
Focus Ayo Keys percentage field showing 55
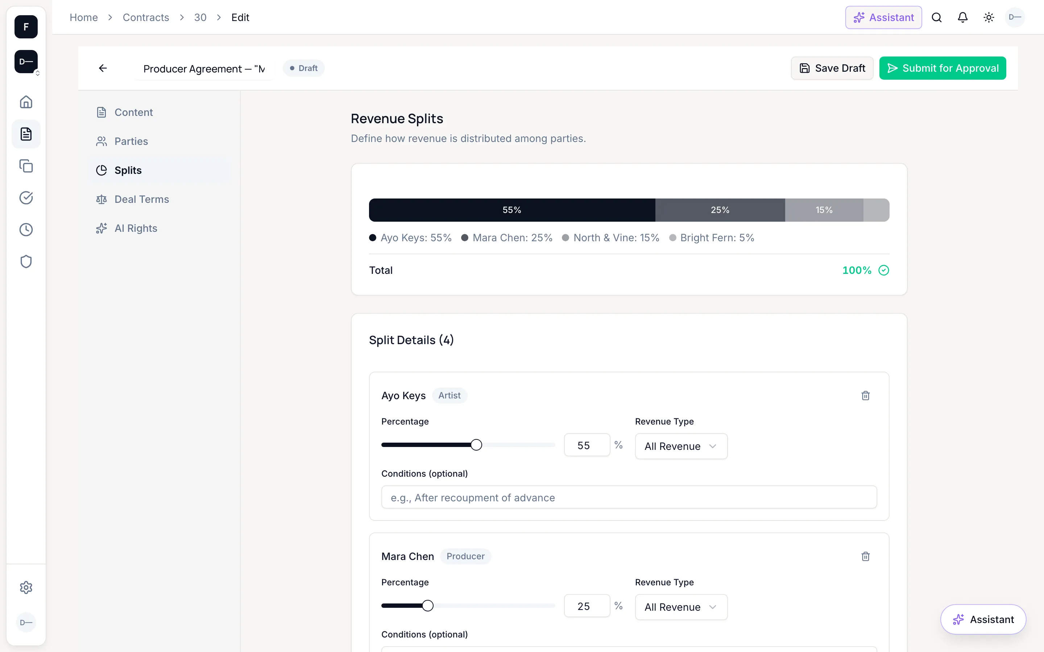tap(587, 446)
